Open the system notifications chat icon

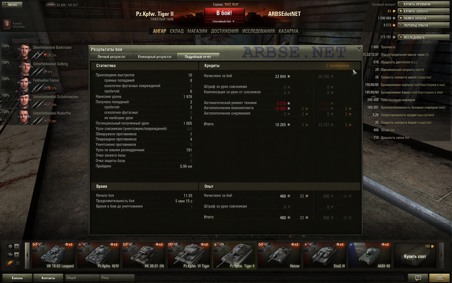pos(418,278)
